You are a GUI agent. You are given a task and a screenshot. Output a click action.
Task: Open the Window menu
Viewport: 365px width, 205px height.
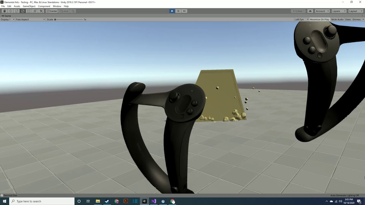click(x=57, y=6)
